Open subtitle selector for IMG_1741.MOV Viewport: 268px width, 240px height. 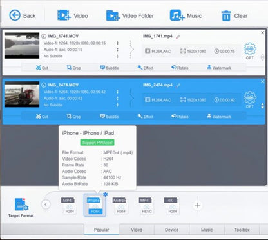[x=117, y=56]
